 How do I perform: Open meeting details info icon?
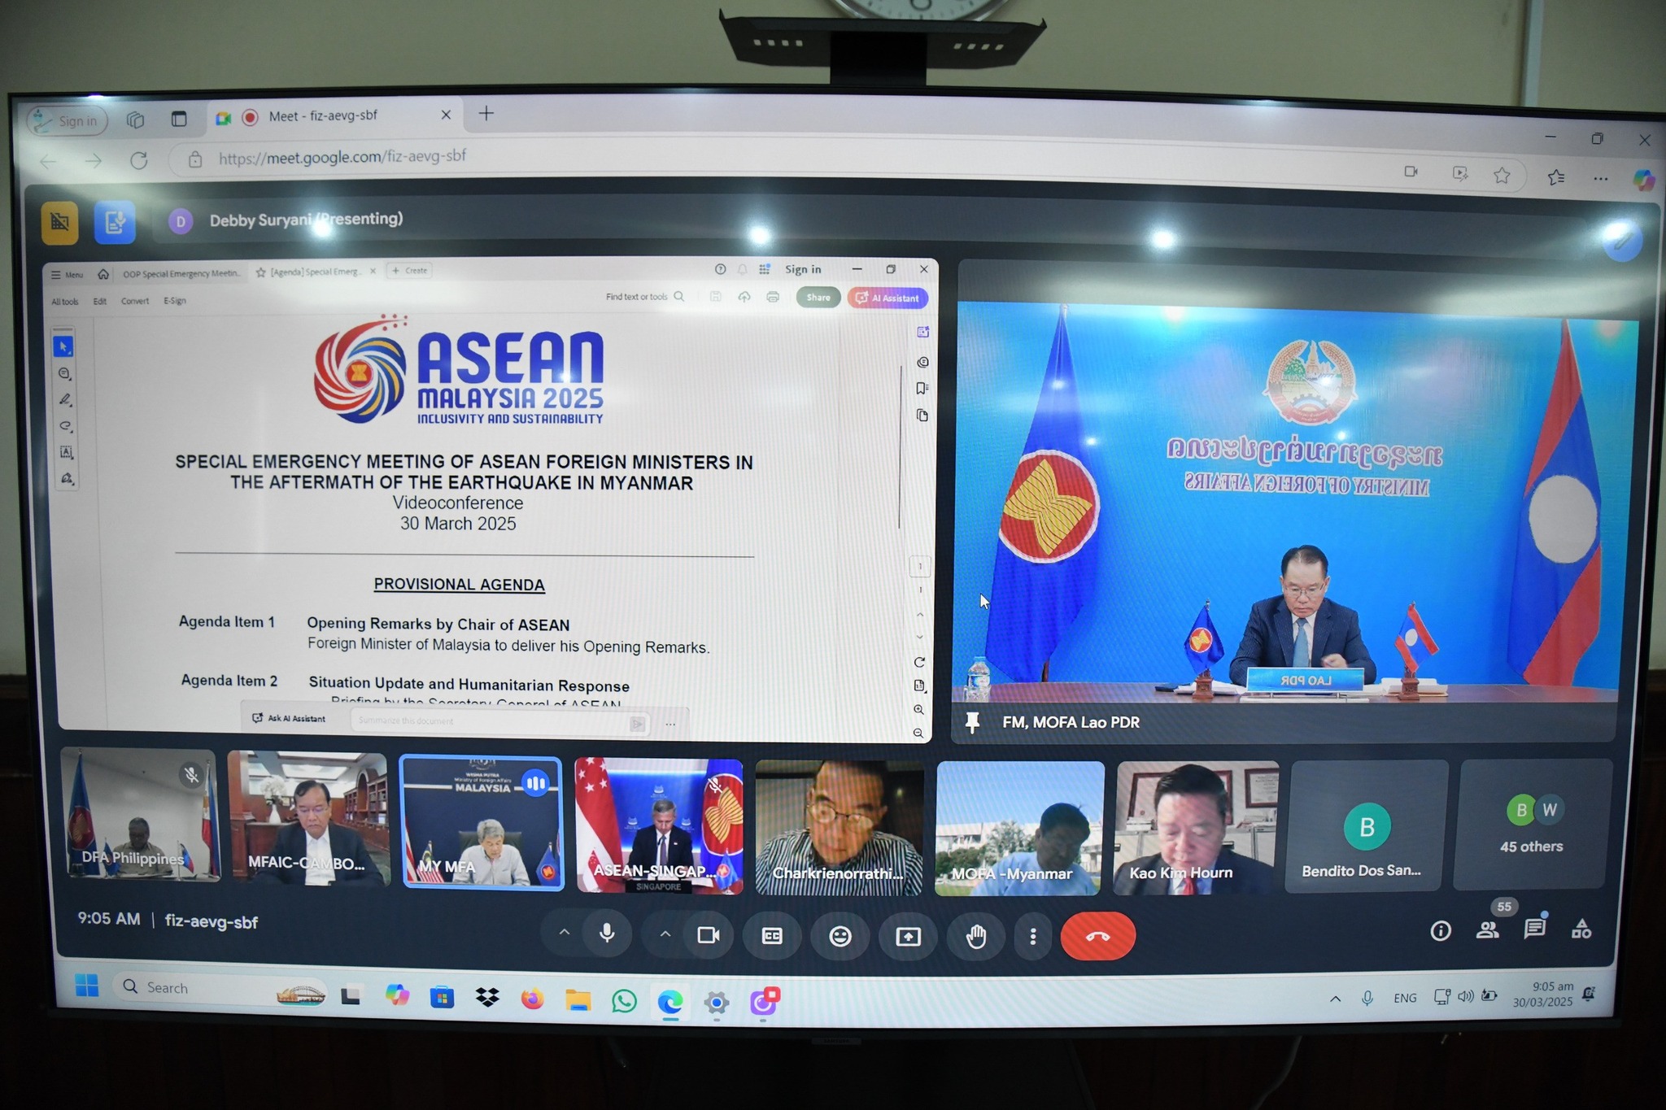tap(1441, 930)
